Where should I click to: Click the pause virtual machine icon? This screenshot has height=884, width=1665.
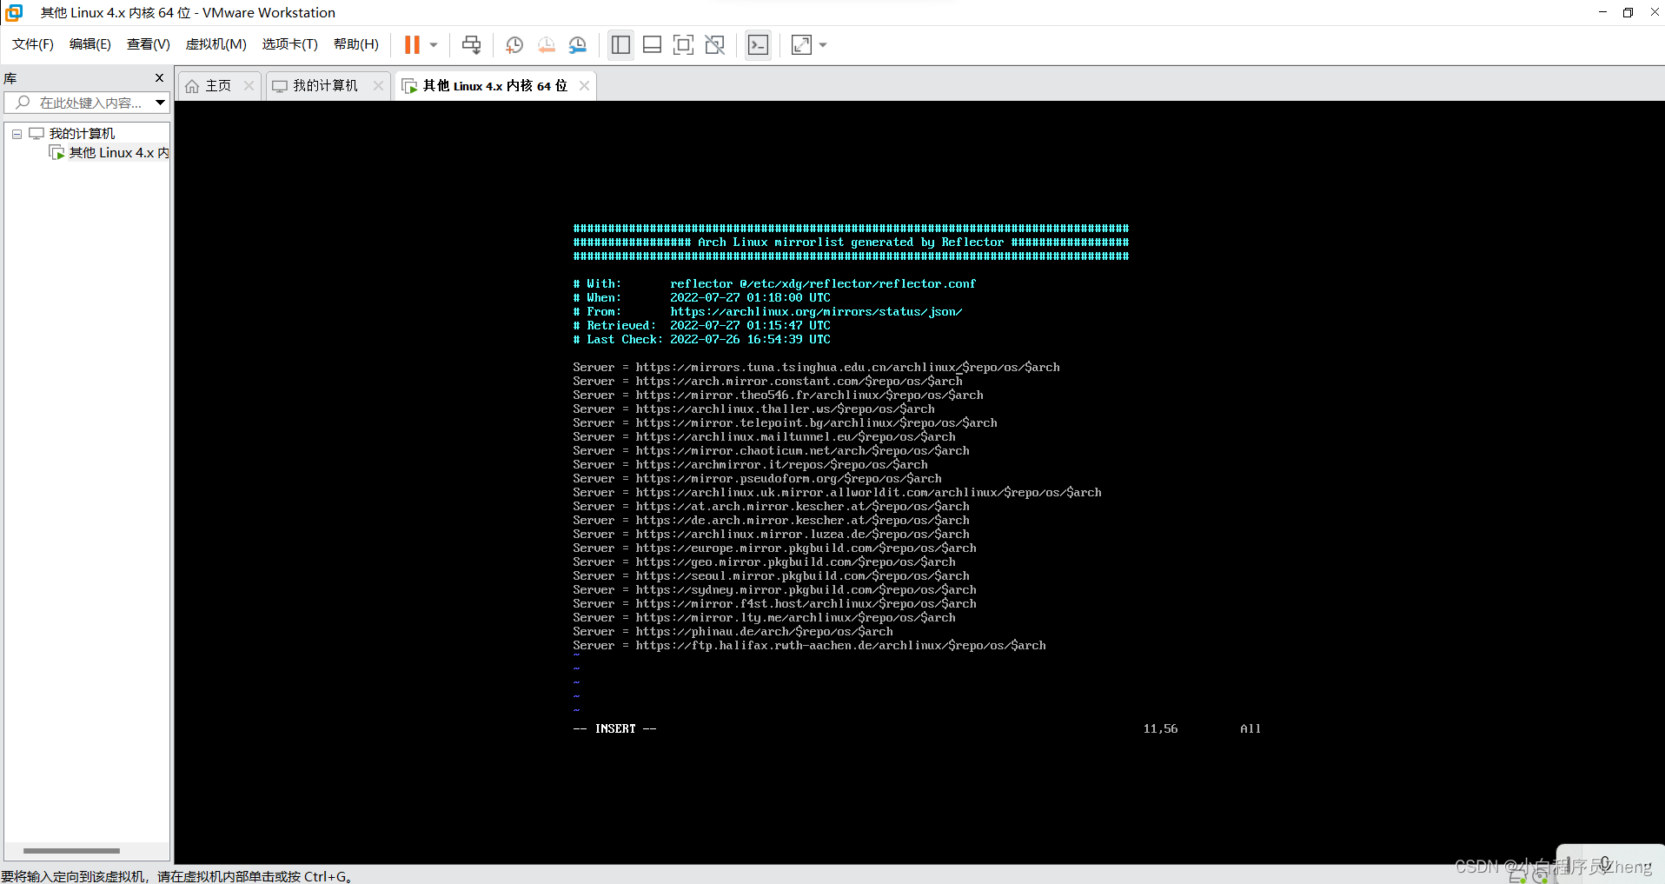(412, 44)
